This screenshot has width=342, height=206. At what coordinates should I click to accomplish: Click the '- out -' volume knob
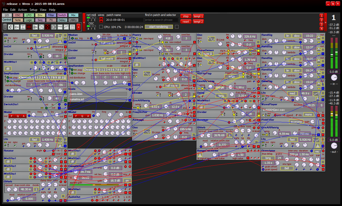[334, 146]
